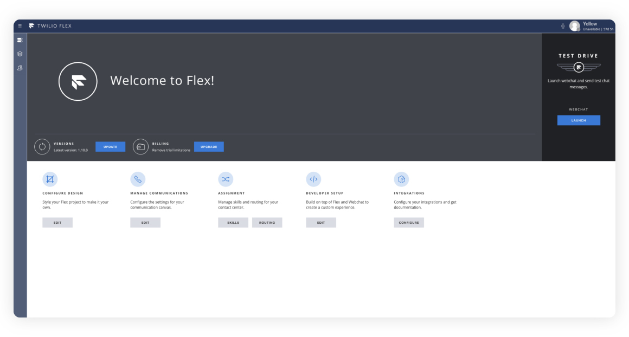This screenshot has height=337, width=629.
Task: Click the Developer Setup code icon
Action: tap(313, 179)
